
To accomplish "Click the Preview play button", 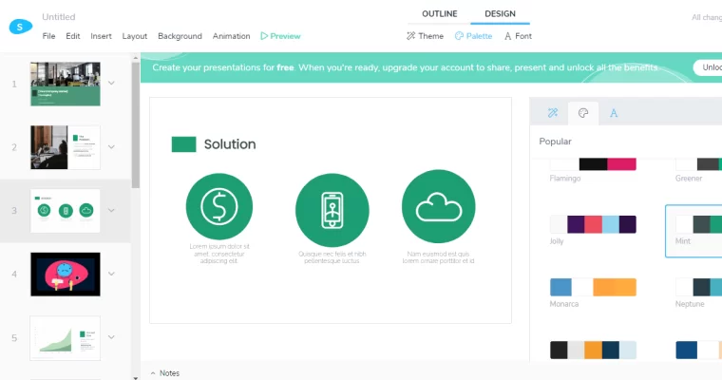I will click(280, 36).
